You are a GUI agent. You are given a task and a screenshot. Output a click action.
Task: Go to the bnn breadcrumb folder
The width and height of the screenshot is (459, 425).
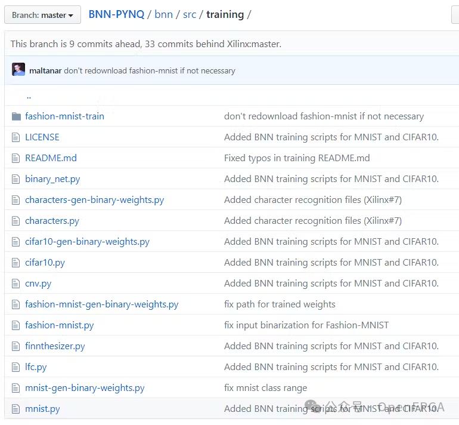coord(163,14)
